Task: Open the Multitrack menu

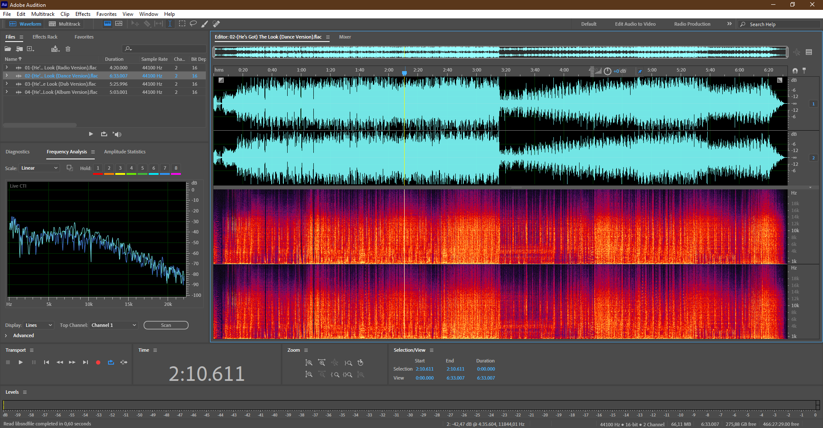Action: pyautogui.click(x=43, y=14)
